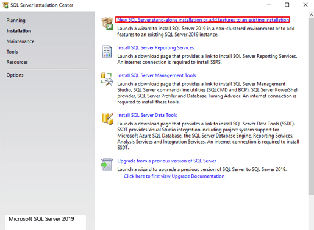Click text 'required to install these tools.'
314x230 pixels.
pos(148,102)
